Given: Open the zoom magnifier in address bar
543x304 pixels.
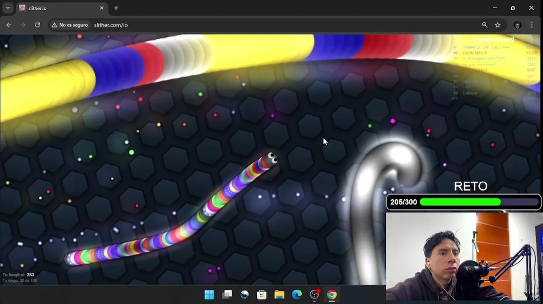Looking at the screenshot, I should click(x=485, y=25).
